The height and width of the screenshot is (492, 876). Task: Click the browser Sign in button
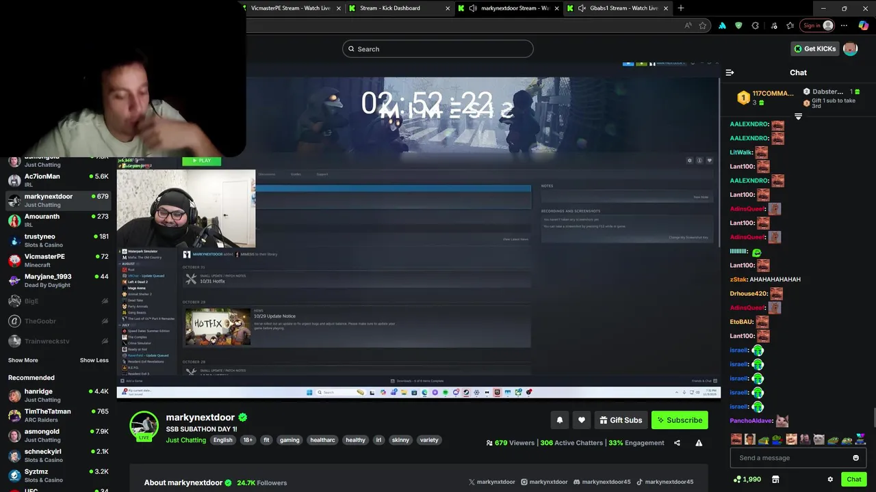(x=819, y=25)
